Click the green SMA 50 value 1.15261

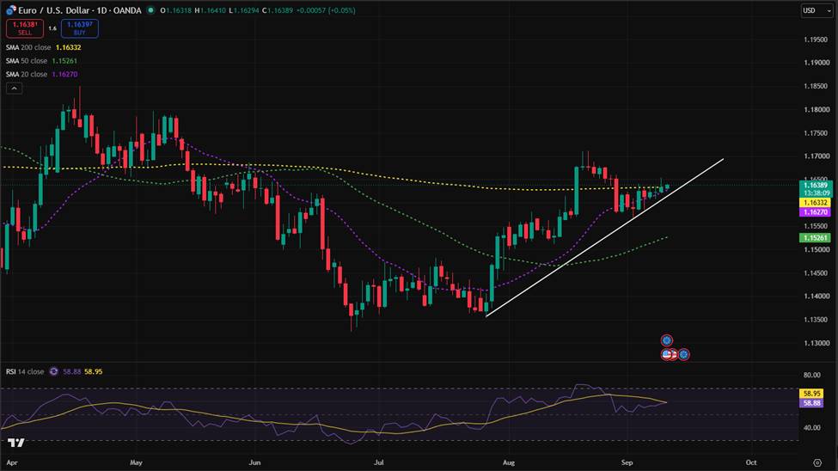(x=64, y=61)
